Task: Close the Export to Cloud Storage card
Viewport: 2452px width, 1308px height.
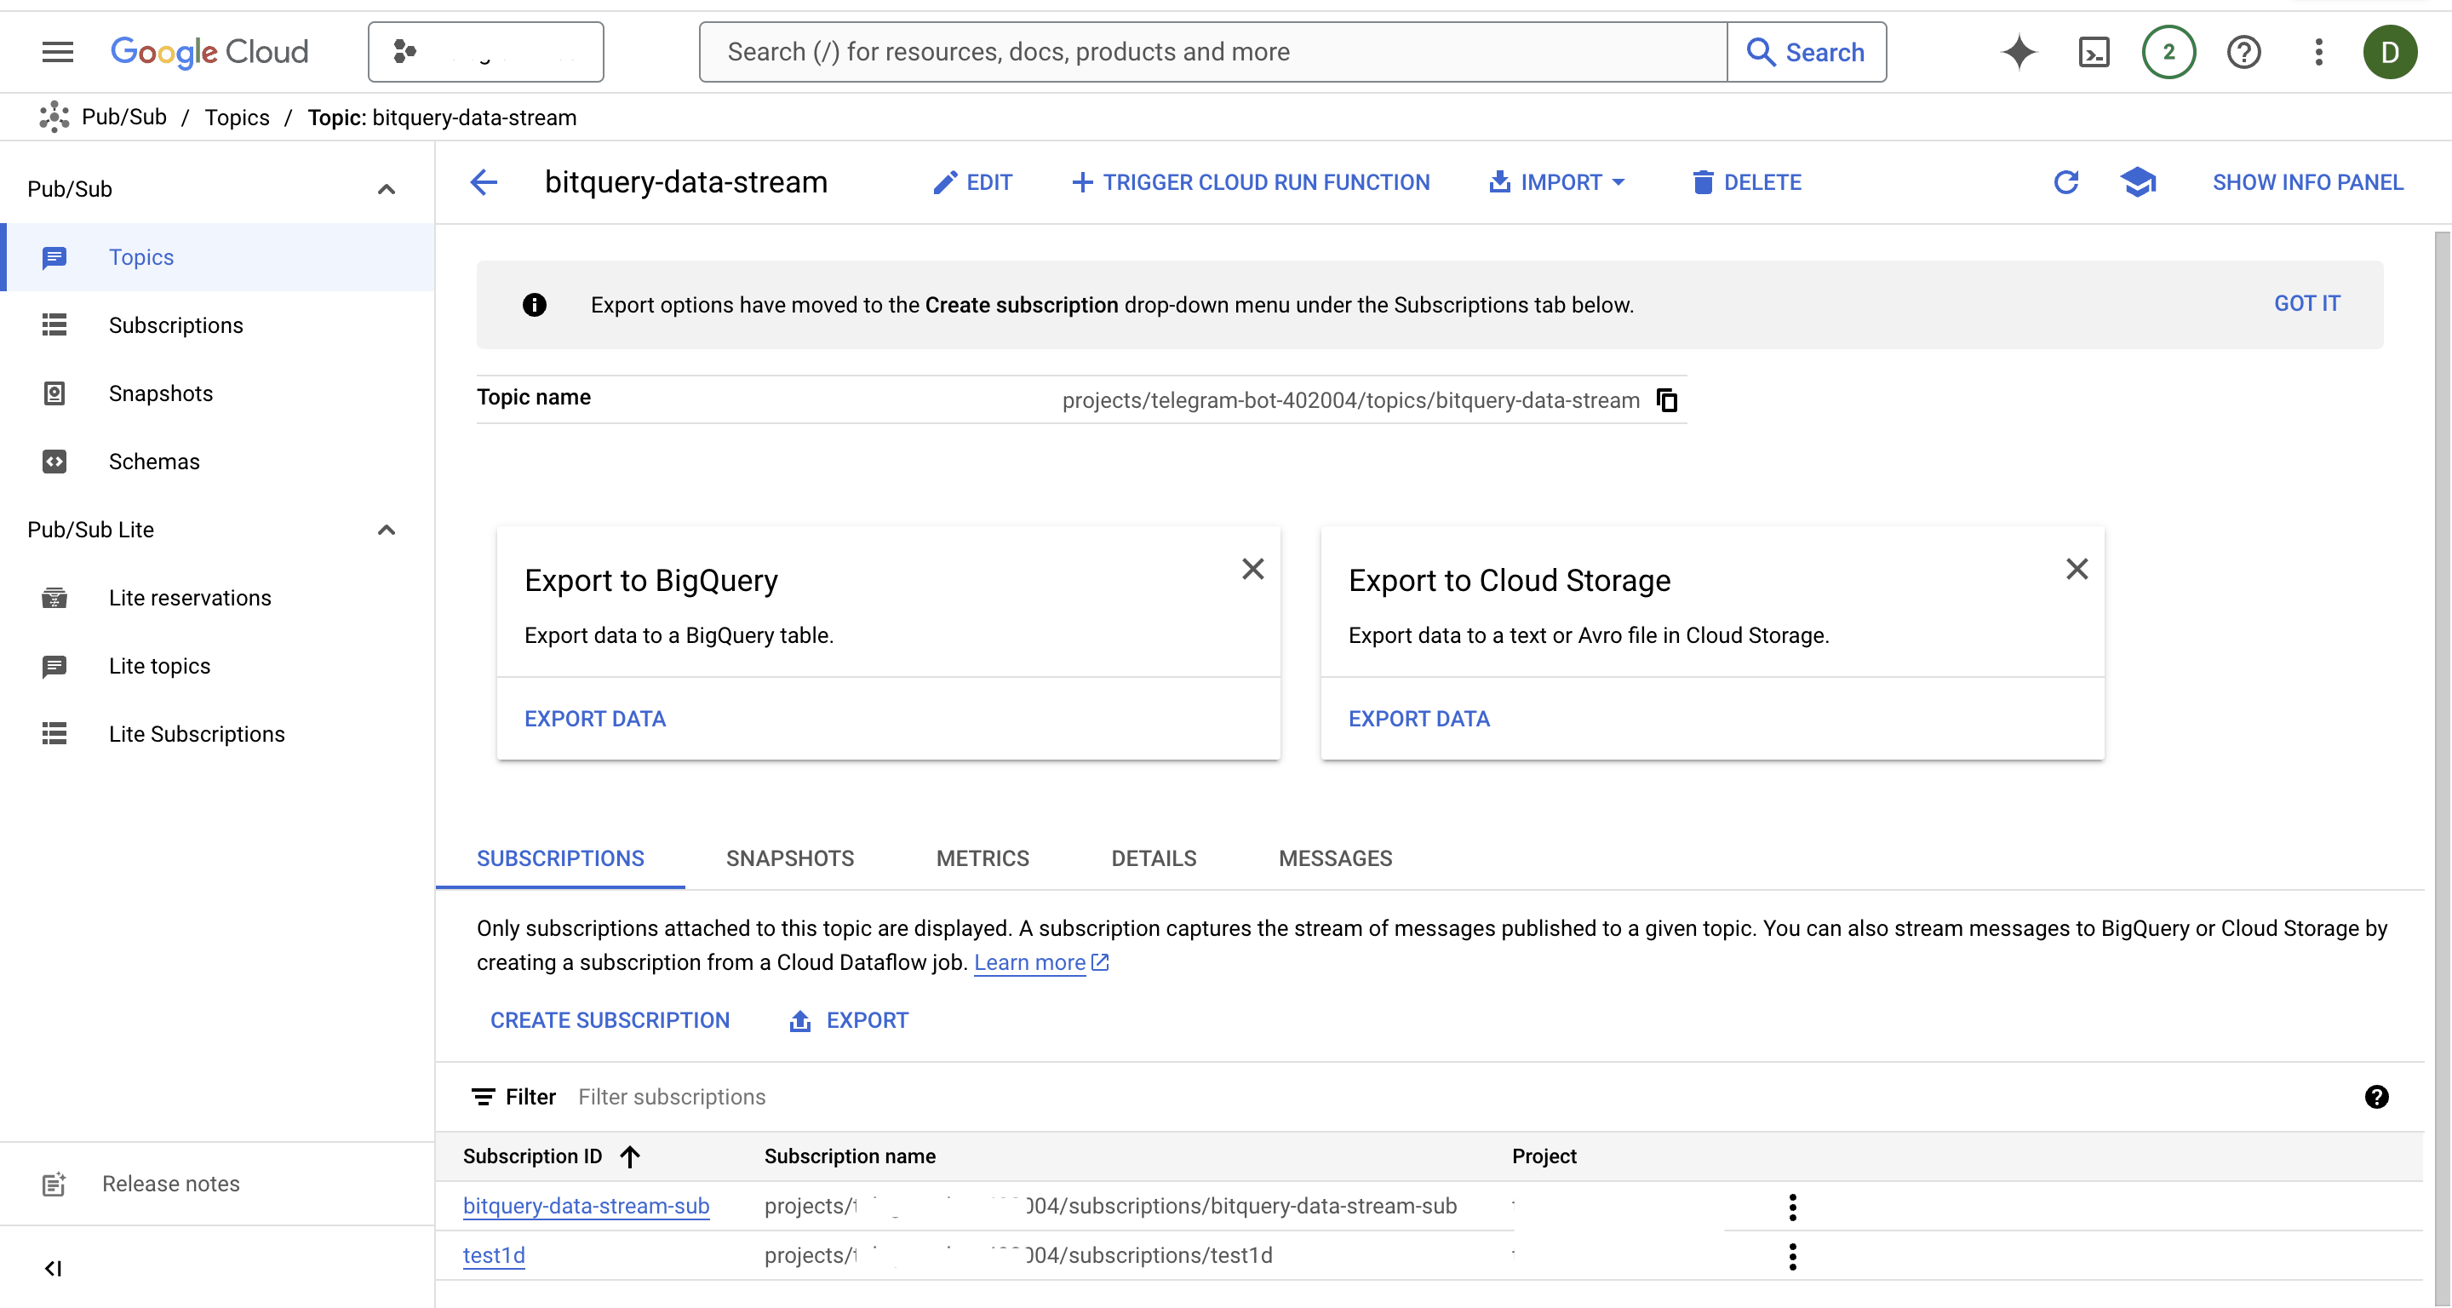Action: [x=2077, y=568]
